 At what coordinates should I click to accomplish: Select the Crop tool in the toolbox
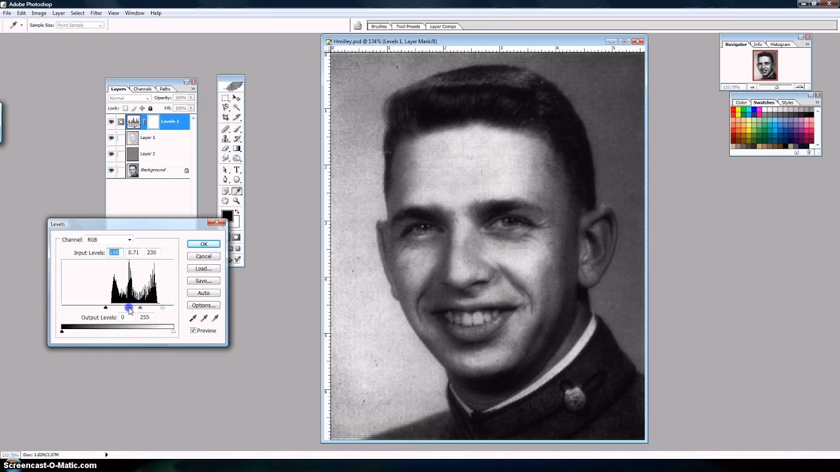click(225, 117)
